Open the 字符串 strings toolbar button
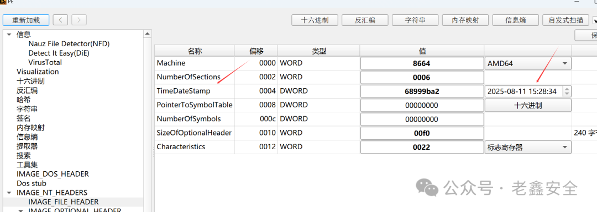The height and width of the screenshot is (212, 597). point(415,20)
